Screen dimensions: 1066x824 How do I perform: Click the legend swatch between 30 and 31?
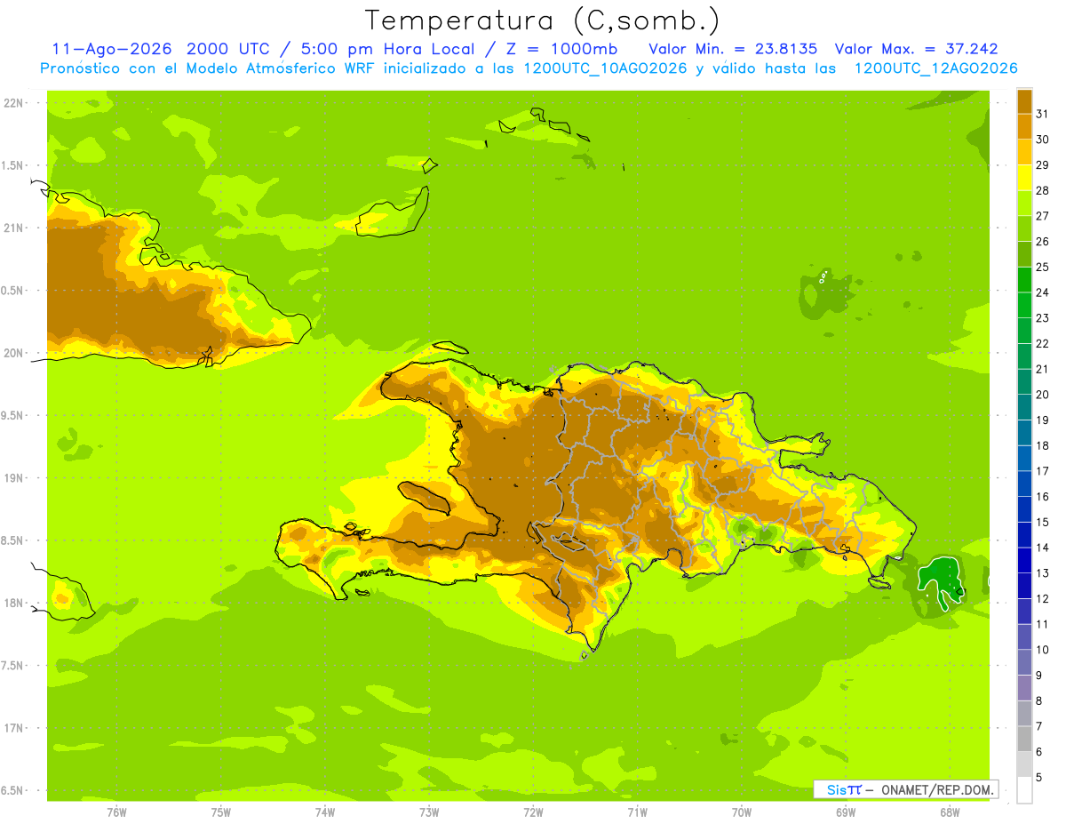tap(1024, 126)
